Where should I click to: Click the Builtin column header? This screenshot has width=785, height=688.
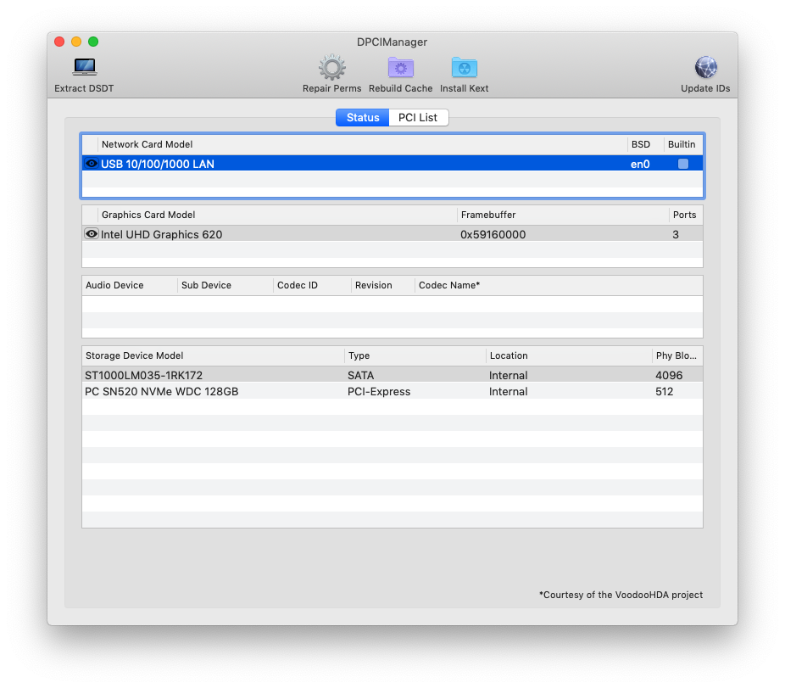coord(683,144)
